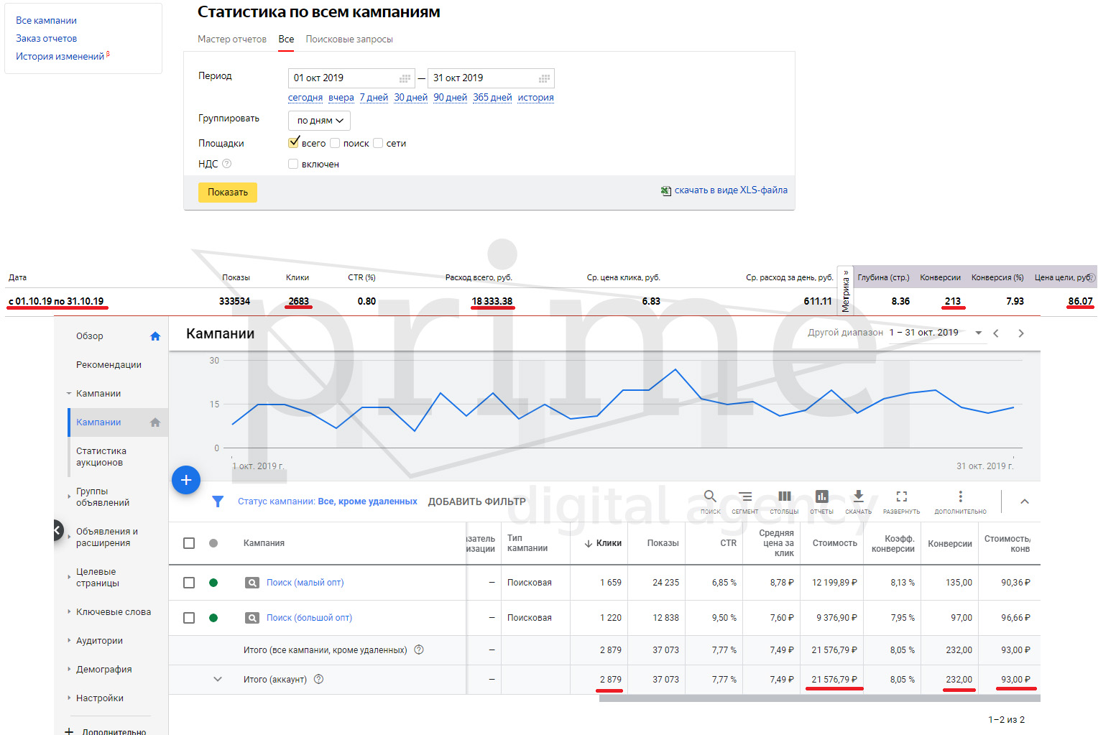Click the НДС help question mark icon
The image size is (1116, 735).
pos(227,164)
